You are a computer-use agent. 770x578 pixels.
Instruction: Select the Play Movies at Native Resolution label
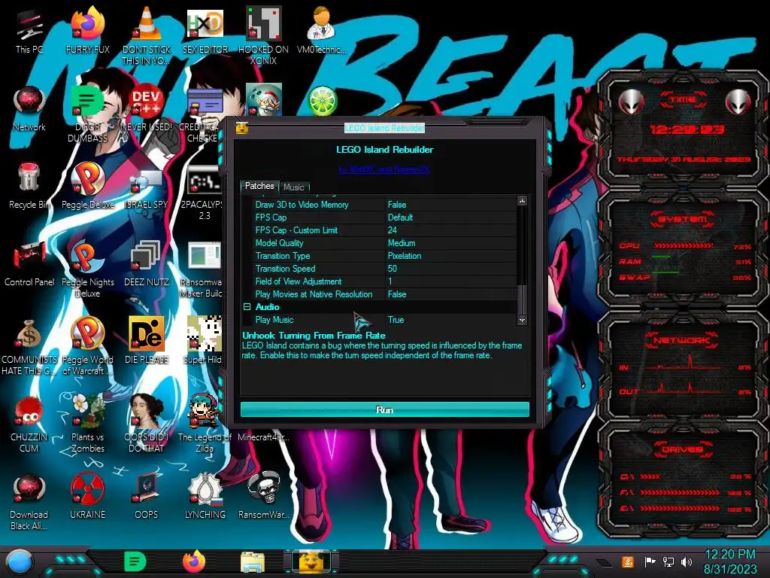[x=314, y=294]
